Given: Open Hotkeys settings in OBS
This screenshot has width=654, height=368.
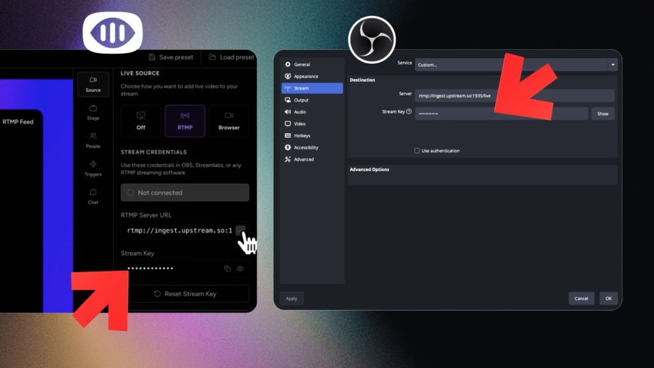Looking at the screenshot, I should 312,135.
